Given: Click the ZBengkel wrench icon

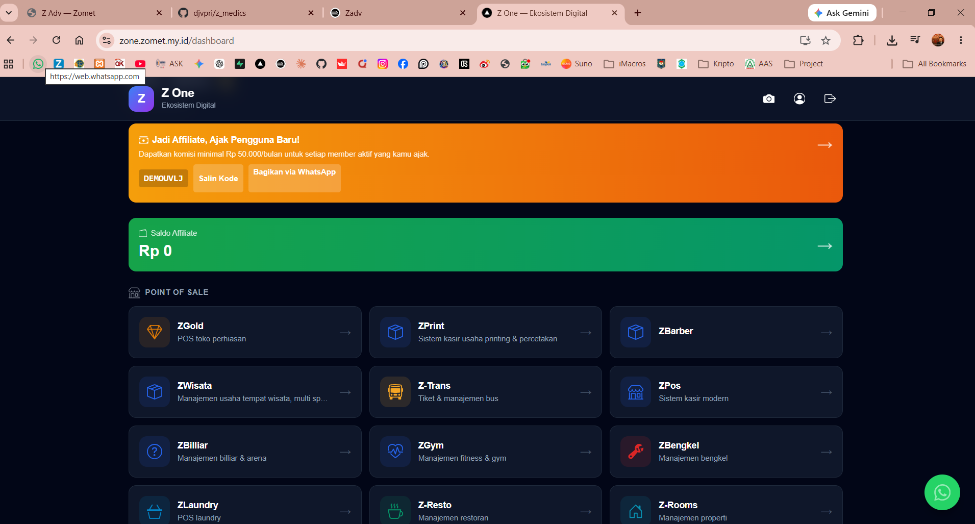Looking at the screenshot, I should (636, 452).
